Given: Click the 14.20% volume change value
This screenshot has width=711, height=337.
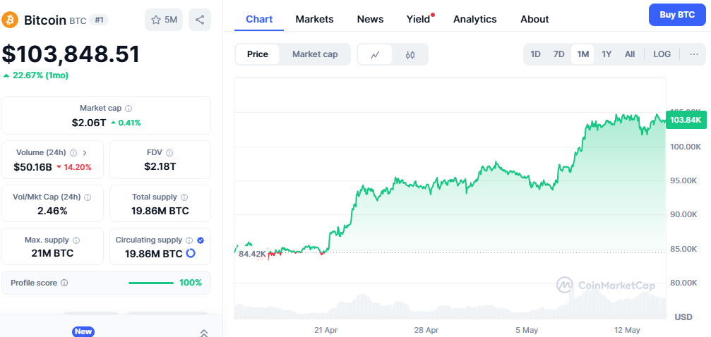Looking at the screenshot, I should pos(77,166).
